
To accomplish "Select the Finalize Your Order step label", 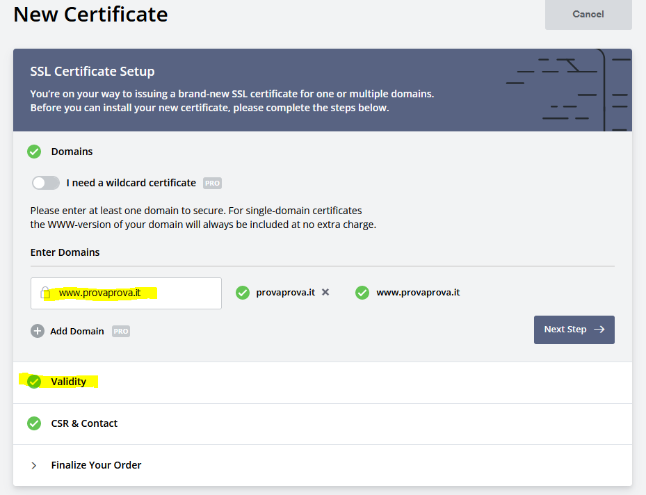I will coord(96,465).
